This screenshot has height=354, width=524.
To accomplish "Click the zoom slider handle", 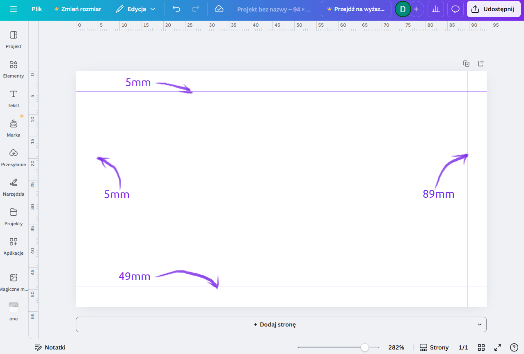I will coord(364,347).
